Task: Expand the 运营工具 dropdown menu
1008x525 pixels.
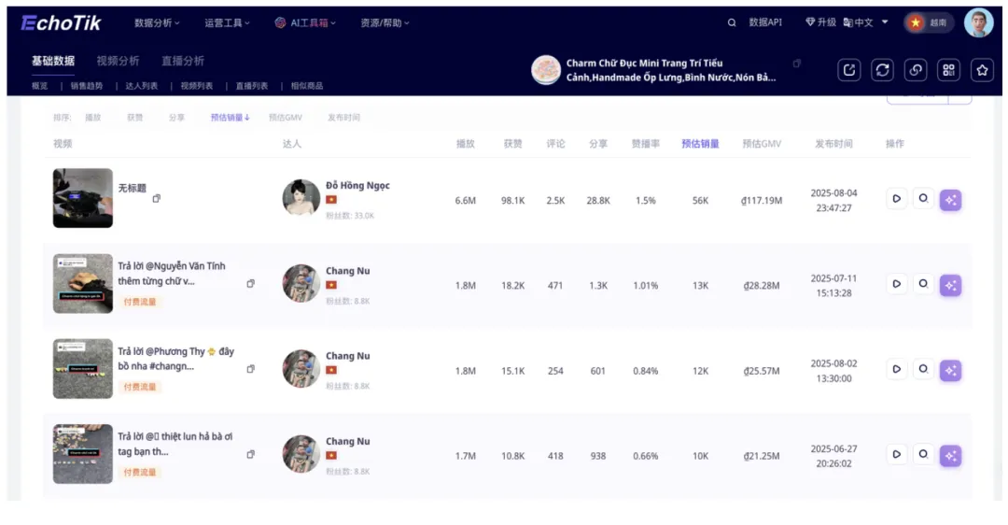Action: point(227,22)
